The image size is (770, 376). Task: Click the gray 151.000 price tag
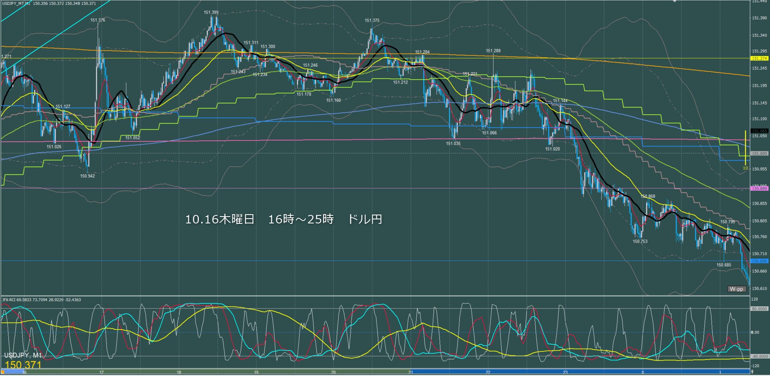coord(759,154)
